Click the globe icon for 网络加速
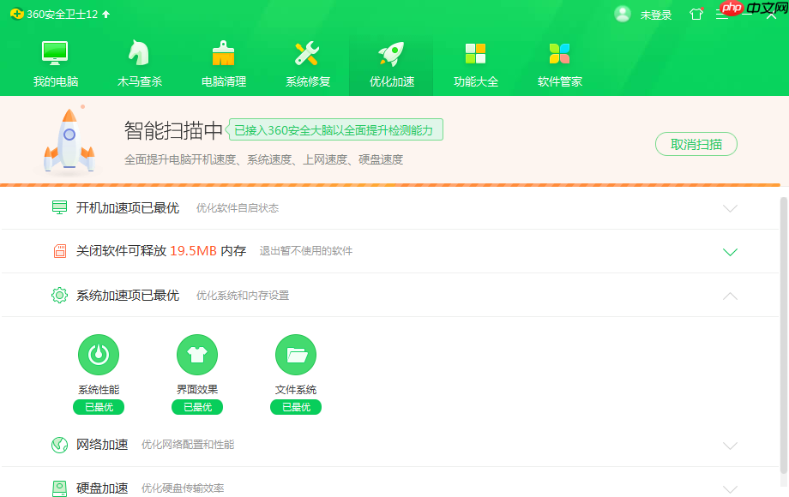Viewport: 789px width, 497px height. coord(59,445)
